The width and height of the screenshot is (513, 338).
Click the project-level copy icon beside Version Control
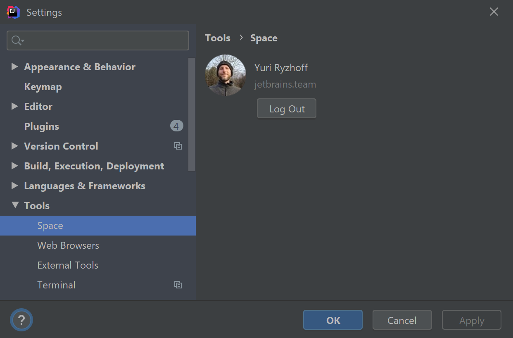[x=178, y=146]
